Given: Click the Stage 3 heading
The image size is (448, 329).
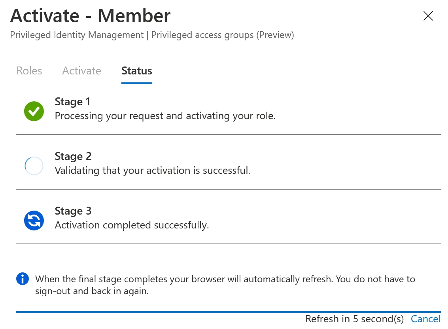Looking at the screenshot, I should point(73,211).
